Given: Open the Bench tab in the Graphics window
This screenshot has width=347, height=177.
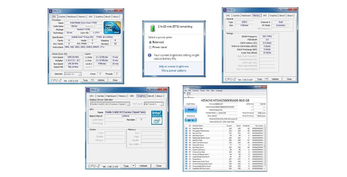Looking at the screenshot, I should point(151,96).
